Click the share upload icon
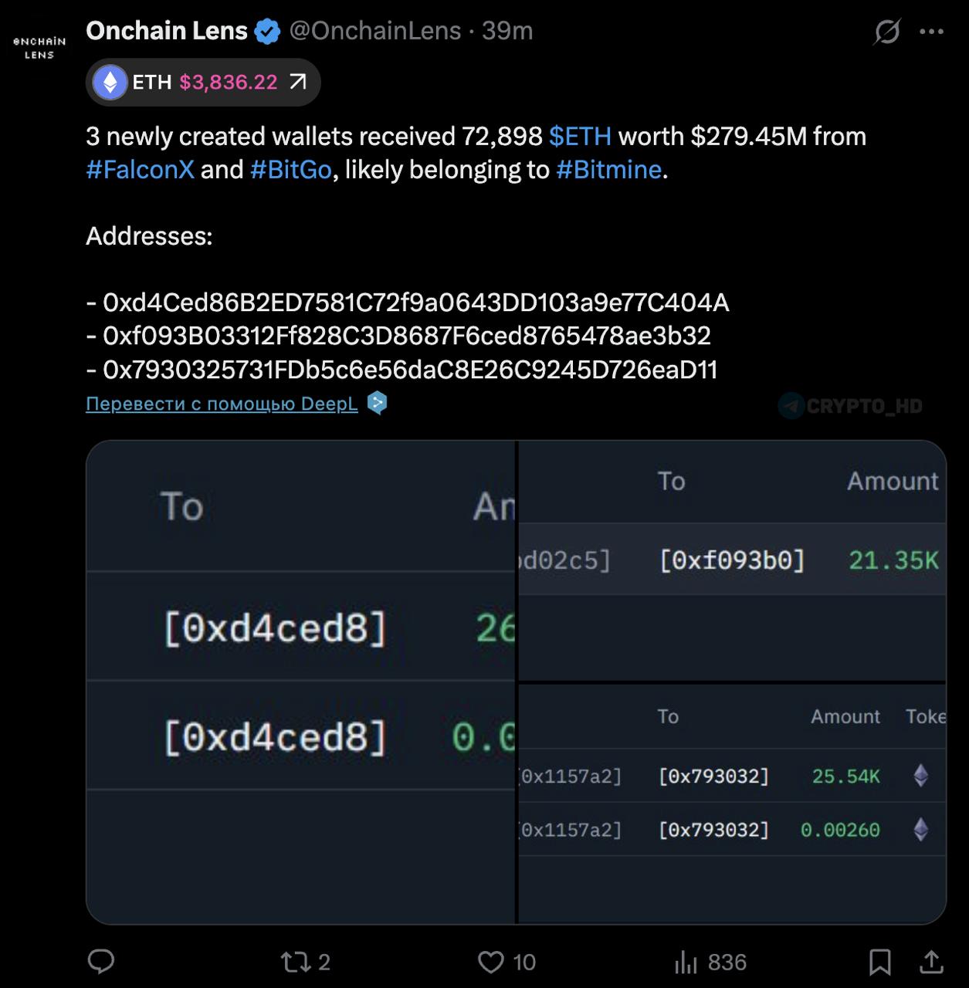The height and width of the screenshot is (988, 969). click(x=932, y=962)
